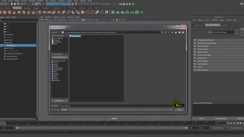Viewport: 244px width, 137px height.
Task: Click the output connection icon below it
Action: pyautogui.click(x=237, y=33)
